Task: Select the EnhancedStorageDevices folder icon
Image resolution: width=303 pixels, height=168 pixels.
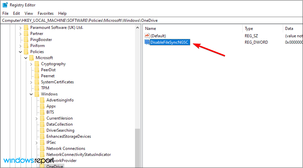Action: [x=42, y=136]
